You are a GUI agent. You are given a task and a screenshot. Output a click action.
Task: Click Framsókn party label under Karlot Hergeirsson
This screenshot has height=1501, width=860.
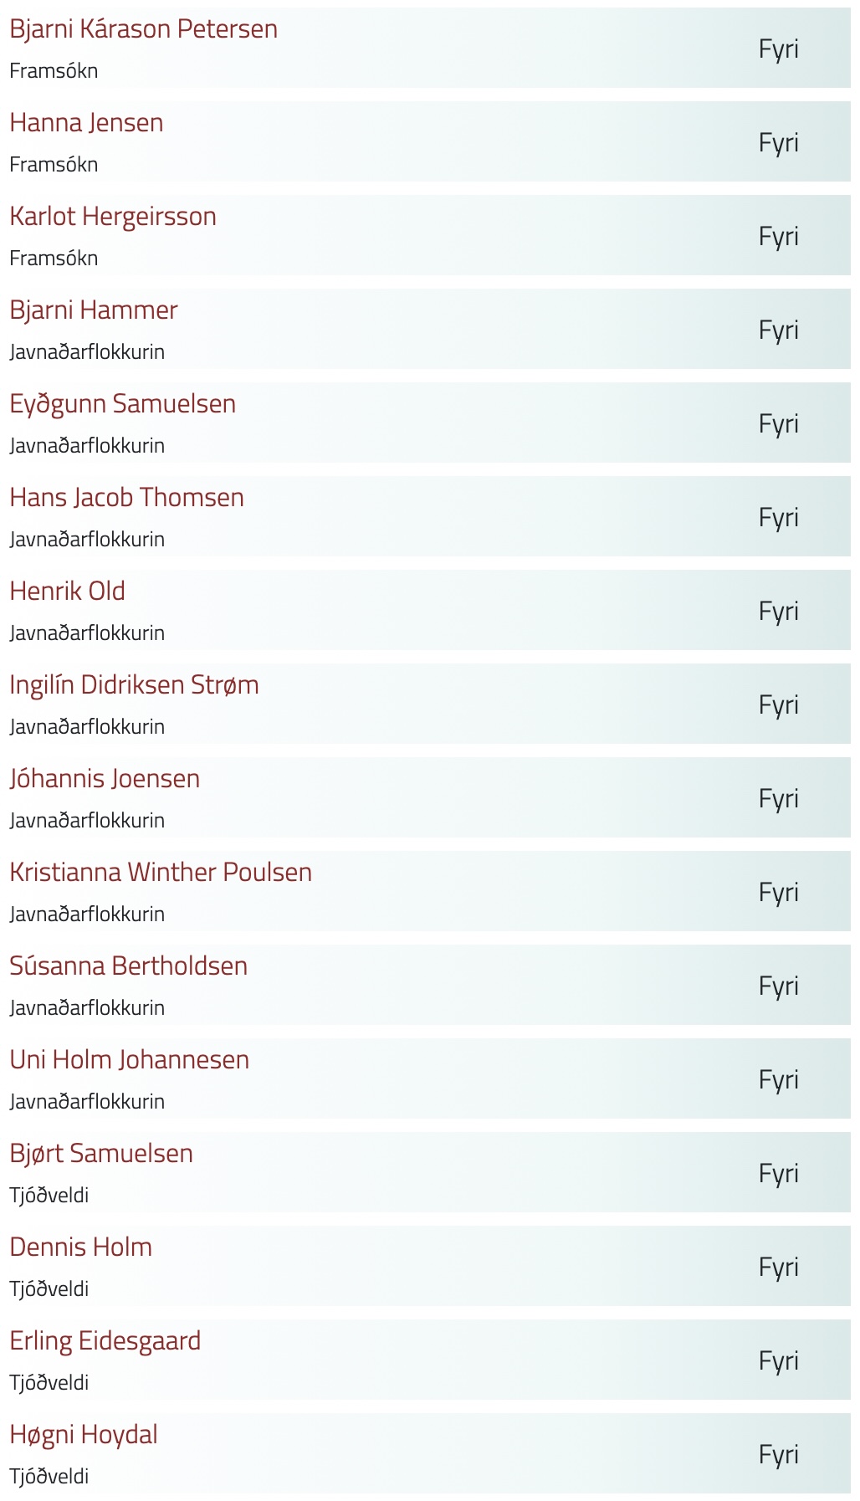point(54,259)
